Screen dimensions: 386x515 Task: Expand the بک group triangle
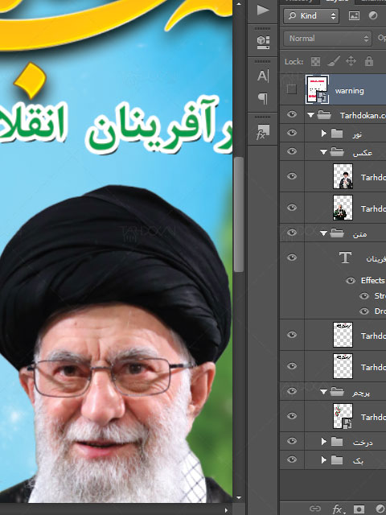pos(323,459)
